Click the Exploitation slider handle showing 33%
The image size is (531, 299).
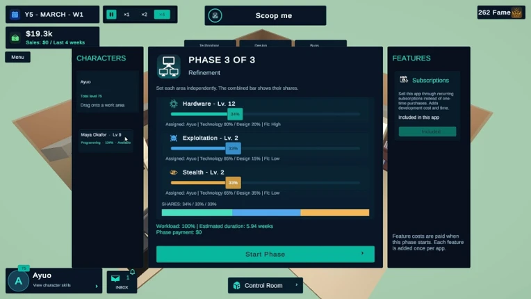(x=233, y=148)
